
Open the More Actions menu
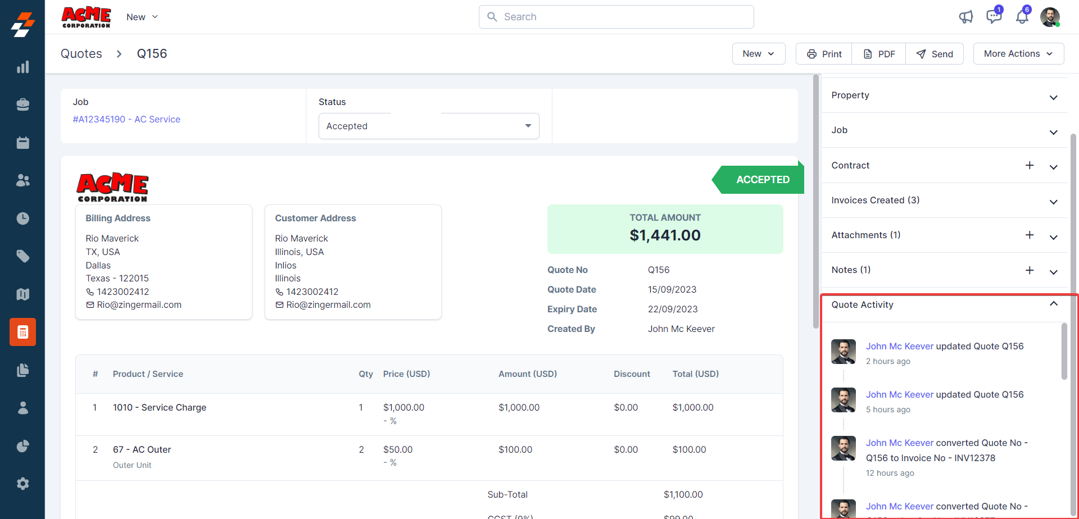pyautogui.click(x=1018, y=54)
